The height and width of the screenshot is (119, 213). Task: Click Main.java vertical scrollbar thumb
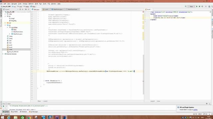pos(143,74)
